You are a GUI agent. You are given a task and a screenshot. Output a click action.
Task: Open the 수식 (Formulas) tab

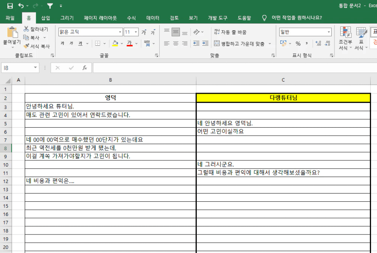(131, 18)
